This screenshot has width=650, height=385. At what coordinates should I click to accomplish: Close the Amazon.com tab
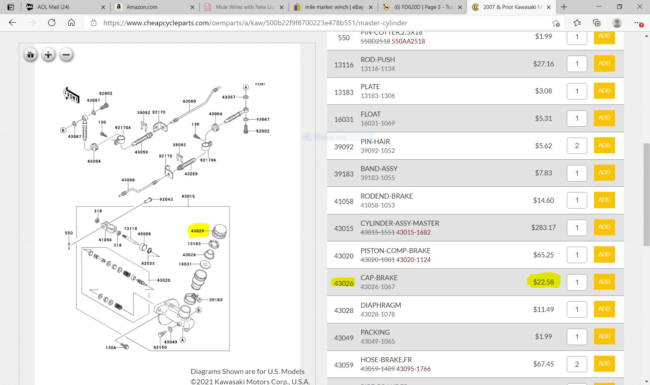coord(192,7)
